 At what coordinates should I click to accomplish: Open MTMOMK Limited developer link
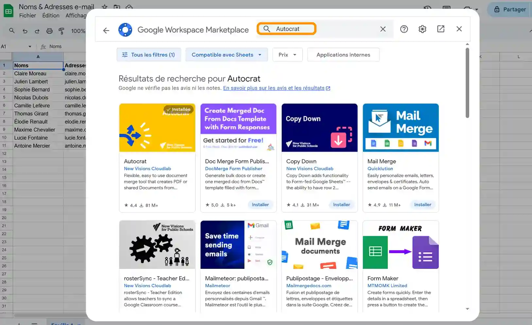click(387, 285)
